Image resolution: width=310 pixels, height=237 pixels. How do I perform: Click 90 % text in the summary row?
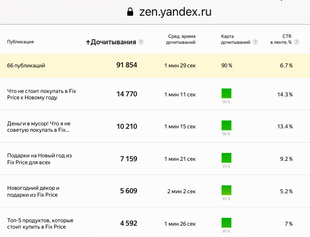[227, 65]
